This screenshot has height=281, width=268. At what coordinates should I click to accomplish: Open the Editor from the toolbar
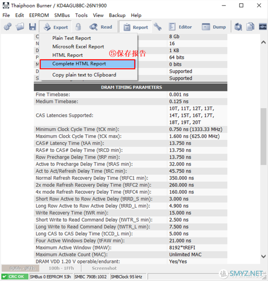[x=181, y=27]
